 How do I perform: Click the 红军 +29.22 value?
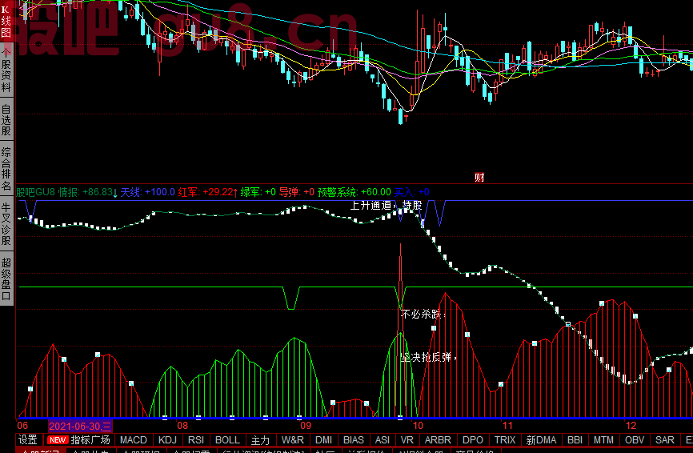click(x=208, y=192)
